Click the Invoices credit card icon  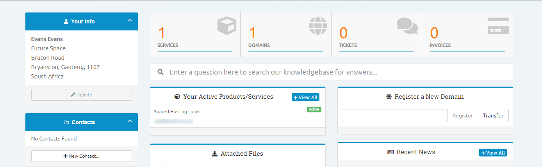498,26
